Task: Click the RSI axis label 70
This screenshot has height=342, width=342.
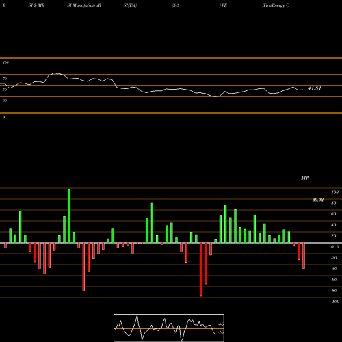Action: pos(5,79)
